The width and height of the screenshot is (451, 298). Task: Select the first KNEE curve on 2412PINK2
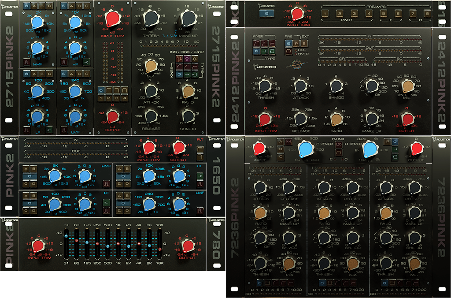pos(256,43)
